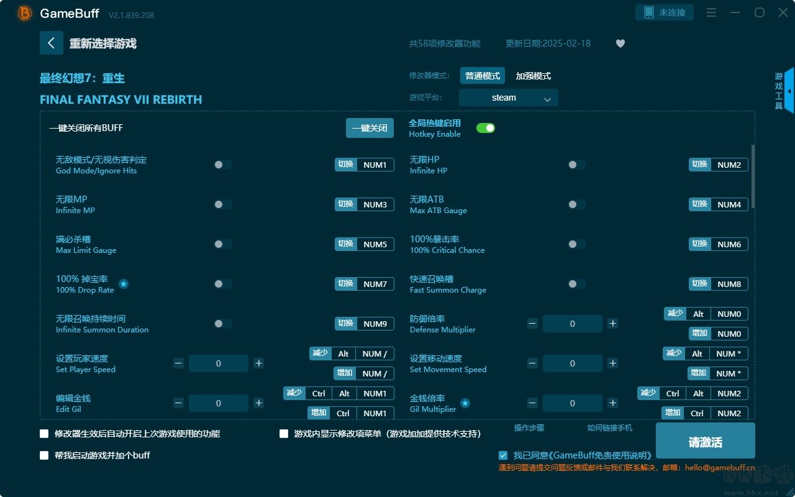Check 修改器生效后自动开启上次游戏使用的功能 checkbox
Viewport: 795px width, 497px height.
[44, 434]
